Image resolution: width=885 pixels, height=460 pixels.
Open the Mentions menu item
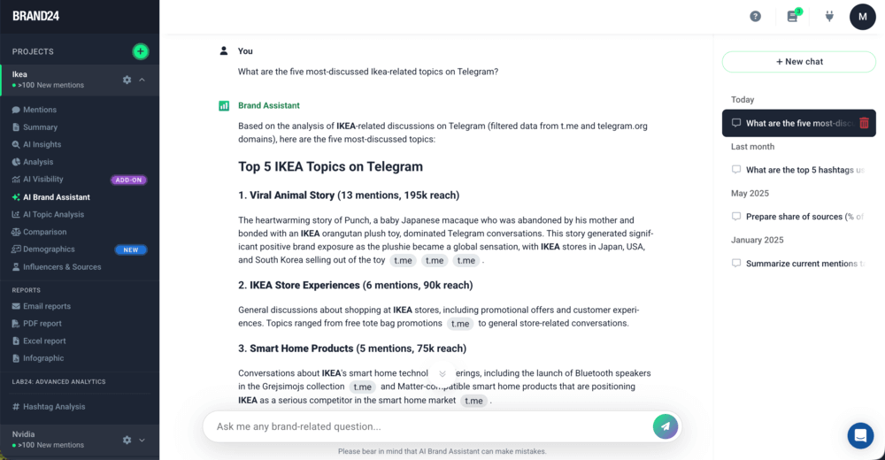coord(40,110)
